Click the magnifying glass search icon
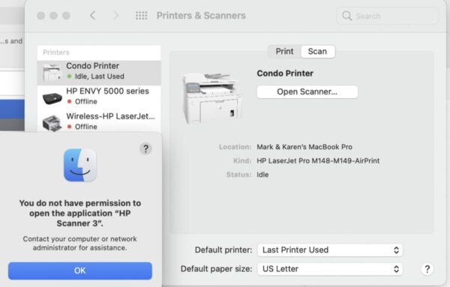Image resolution: width=450 pixels, height=287 pixels. tap(346, 16)
